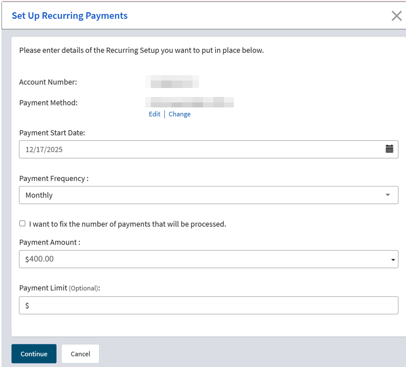Edit the payment method
The height and width of the screenshot is (367, 406).
[x=154, y=114]
